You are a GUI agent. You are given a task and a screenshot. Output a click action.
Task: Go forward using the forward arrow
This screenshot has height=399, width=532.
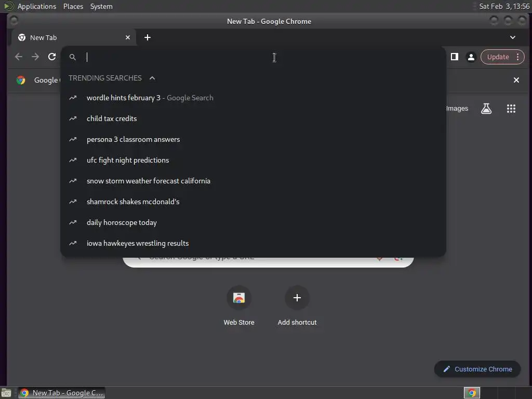click(35, 57)
